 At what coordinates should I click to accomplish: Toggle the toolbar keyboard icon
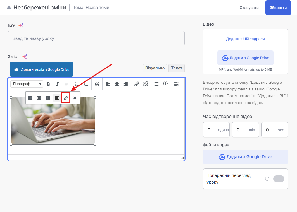coord(176,84)
